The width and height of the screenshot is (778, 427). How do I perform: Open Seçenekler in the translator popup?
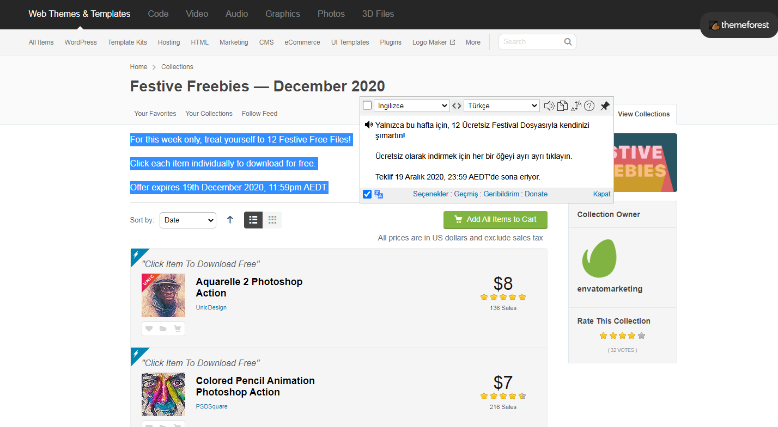point(431,194)
